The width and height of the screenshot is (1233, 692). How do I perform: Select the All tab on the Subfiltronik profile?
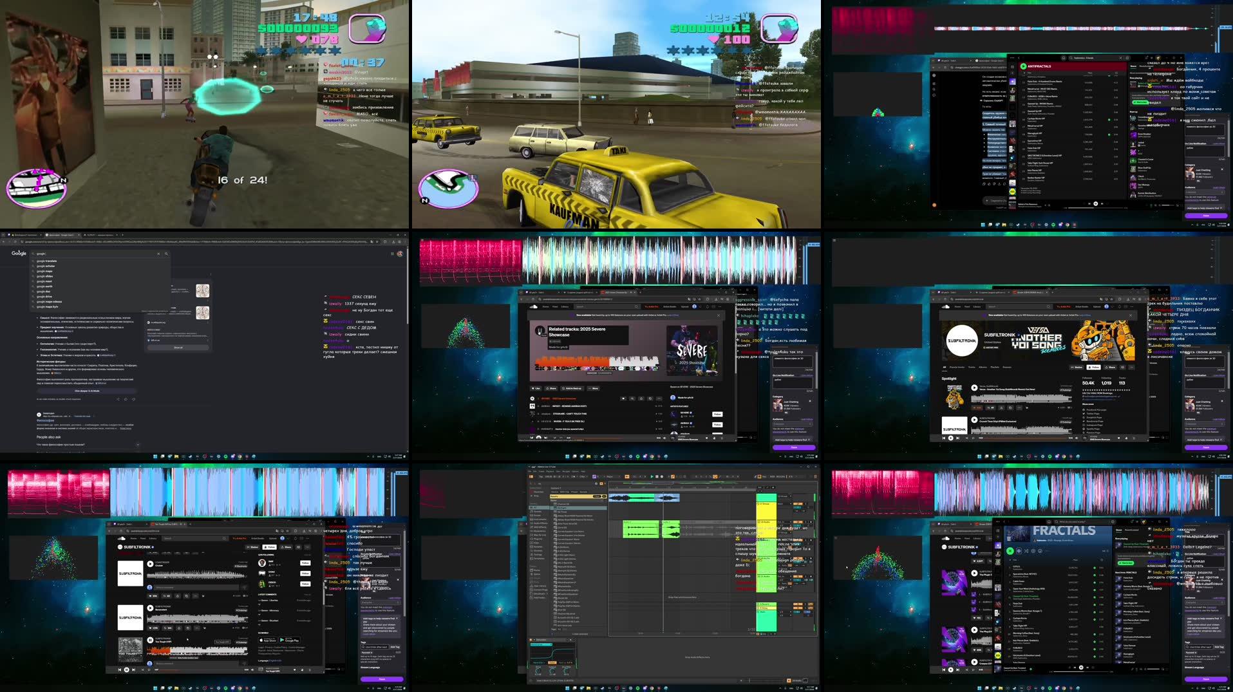click(x=945, y=367)
